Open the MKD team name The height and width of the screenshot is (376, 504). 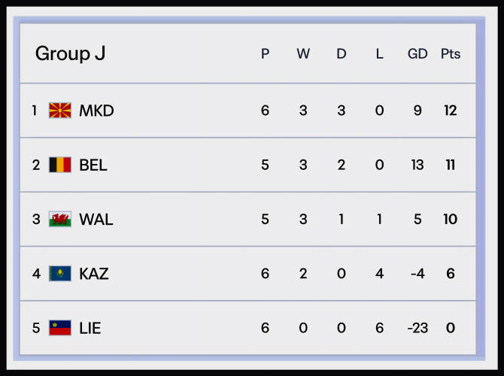pos(96,111)
